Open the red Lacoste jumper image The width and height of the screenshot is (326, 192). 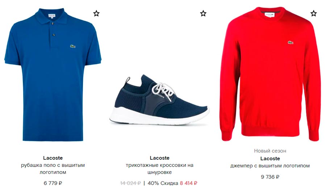pos(270,74)
